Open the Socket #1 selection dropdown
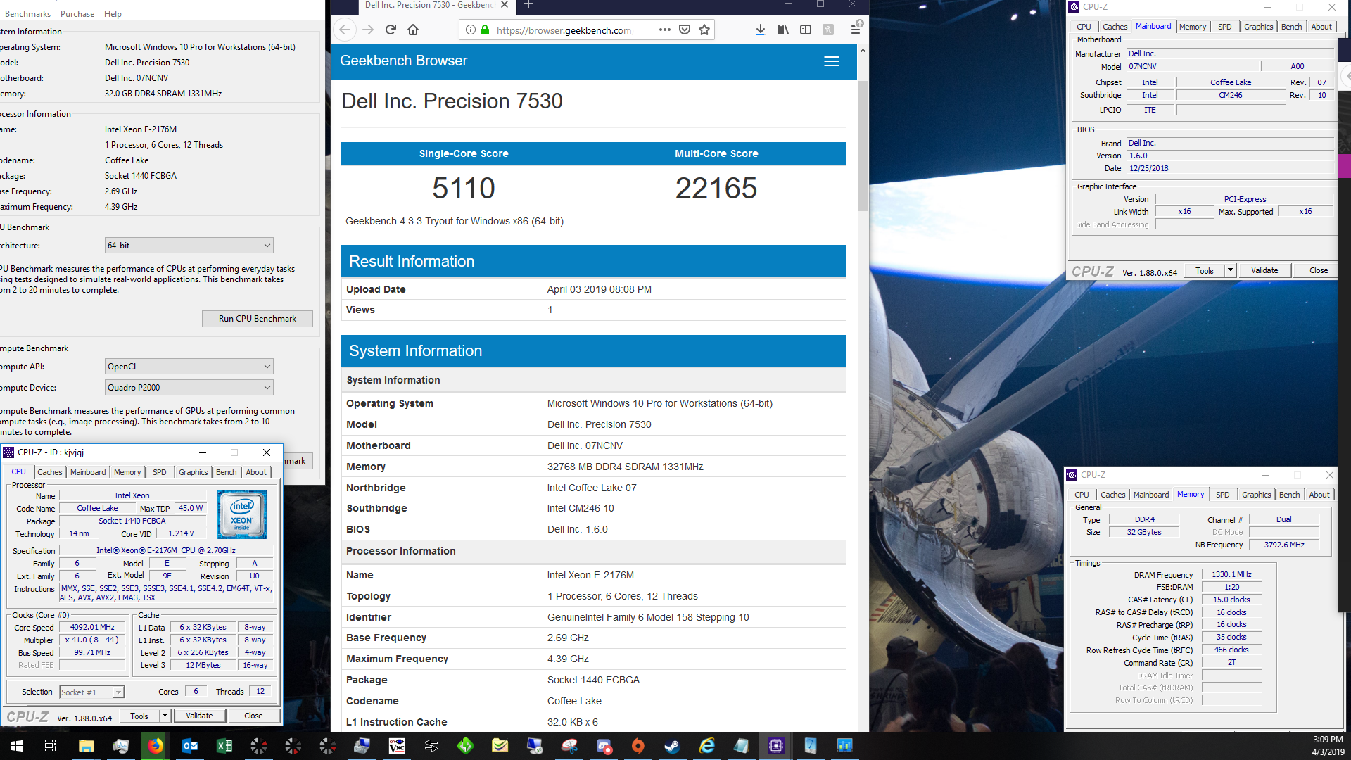The image size is (1351, 760). pyautogui.click(x=91, y=692)
